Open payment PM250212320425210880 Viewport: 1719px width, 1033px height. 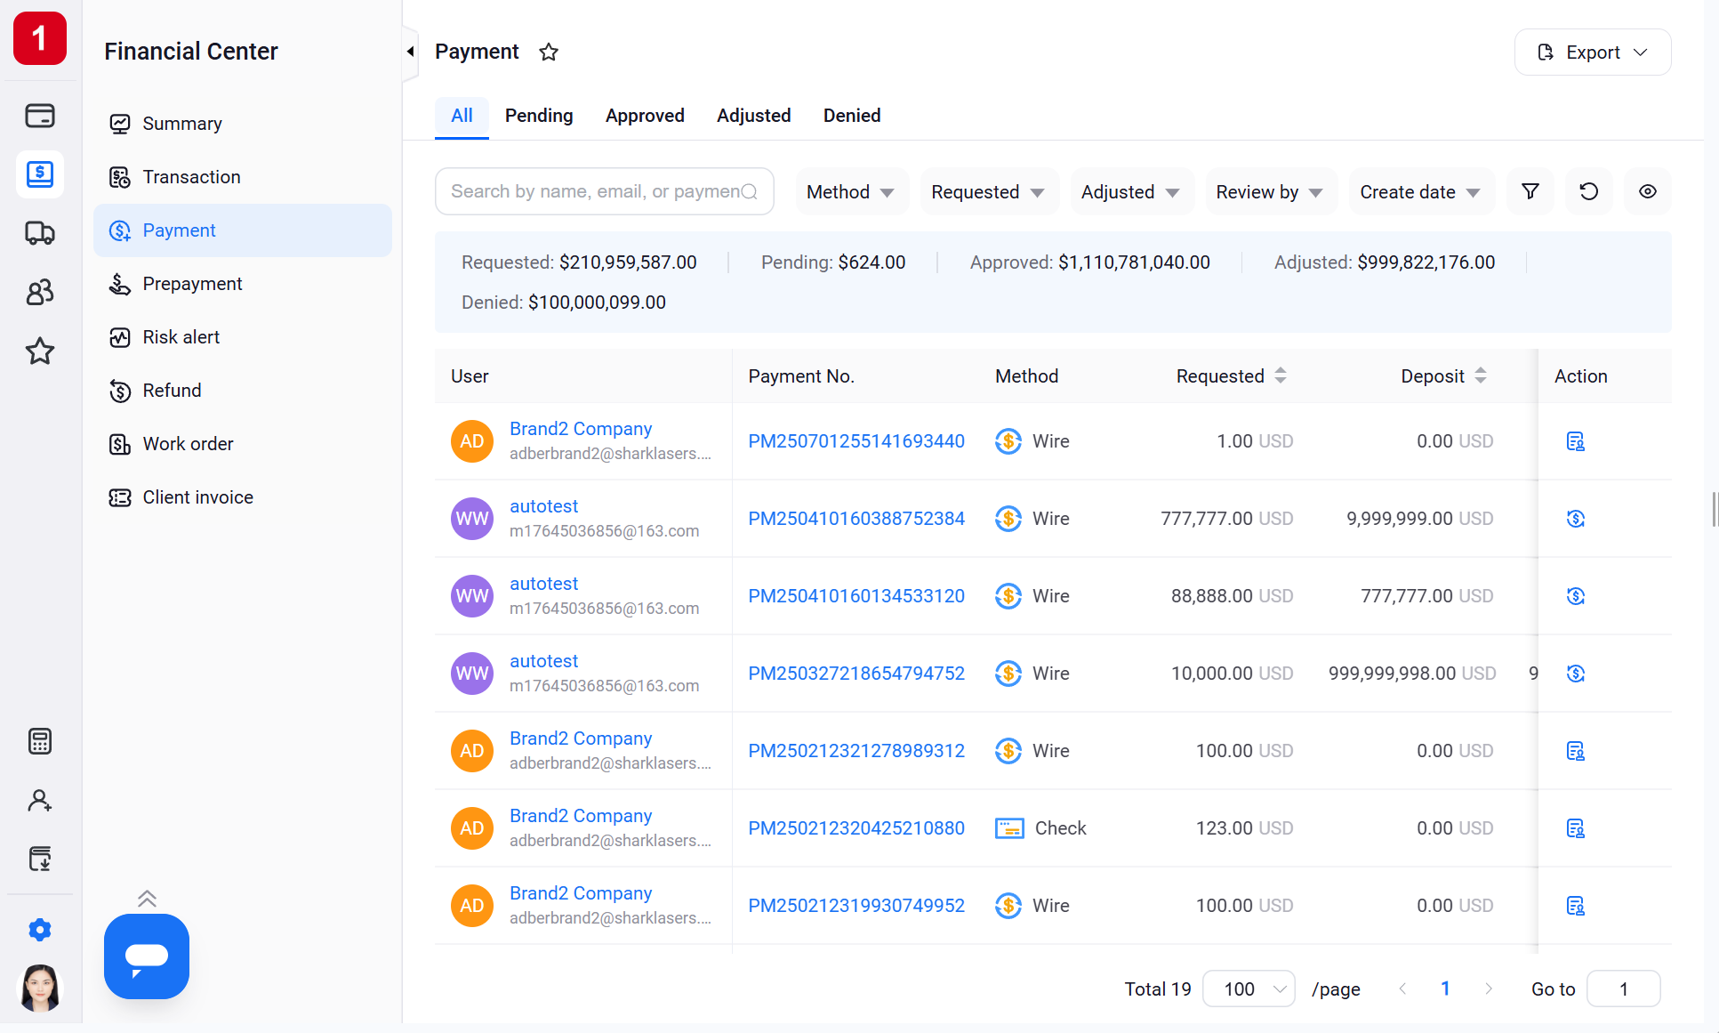(856, 828)
